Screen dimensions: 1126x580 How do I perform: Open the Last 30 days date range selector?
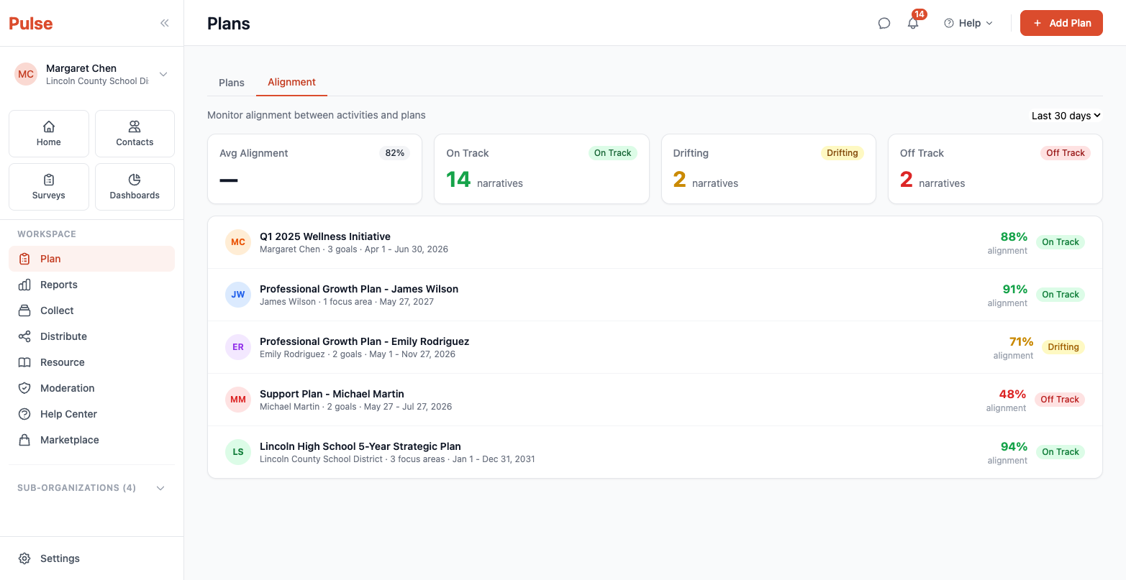[1066, 116]
